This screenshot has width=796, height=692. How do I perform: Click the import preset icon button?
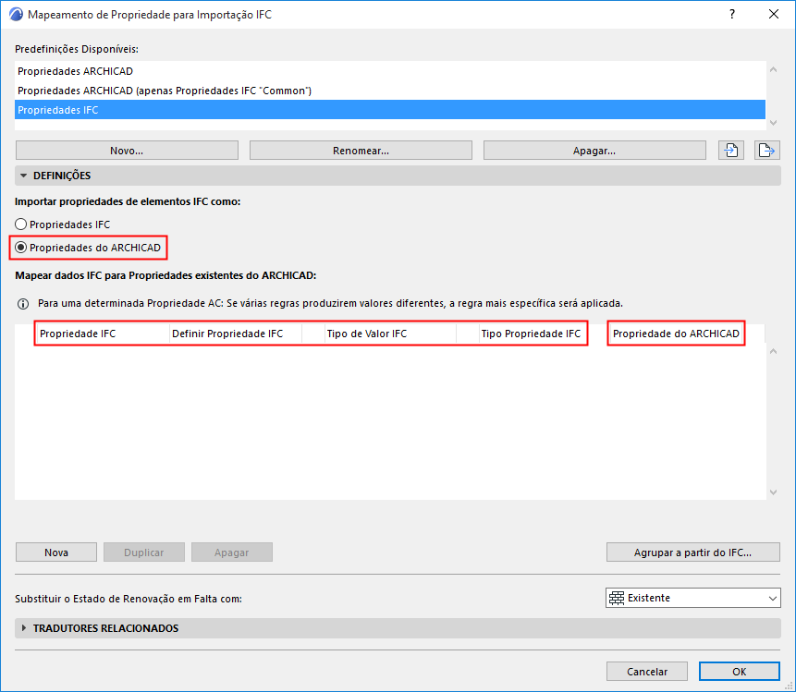pyautogui.click(x=731, y=151)
